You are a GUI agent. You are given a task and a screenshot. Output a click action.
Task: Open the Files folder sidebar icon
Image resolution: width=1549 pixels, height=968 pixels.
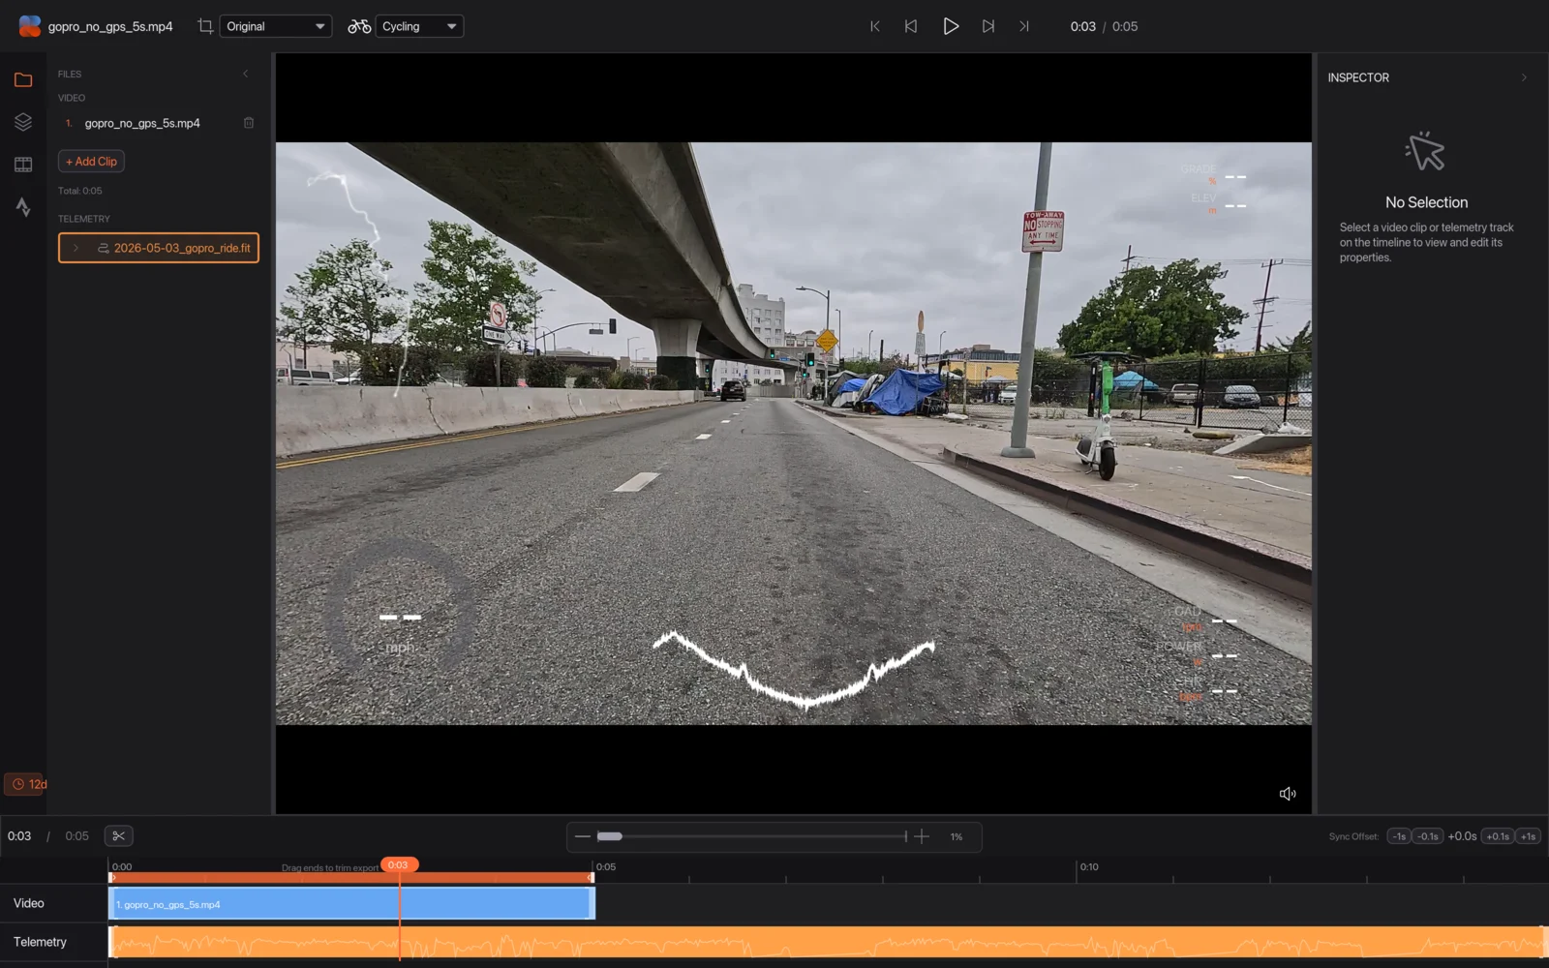(x=23, y=79)
